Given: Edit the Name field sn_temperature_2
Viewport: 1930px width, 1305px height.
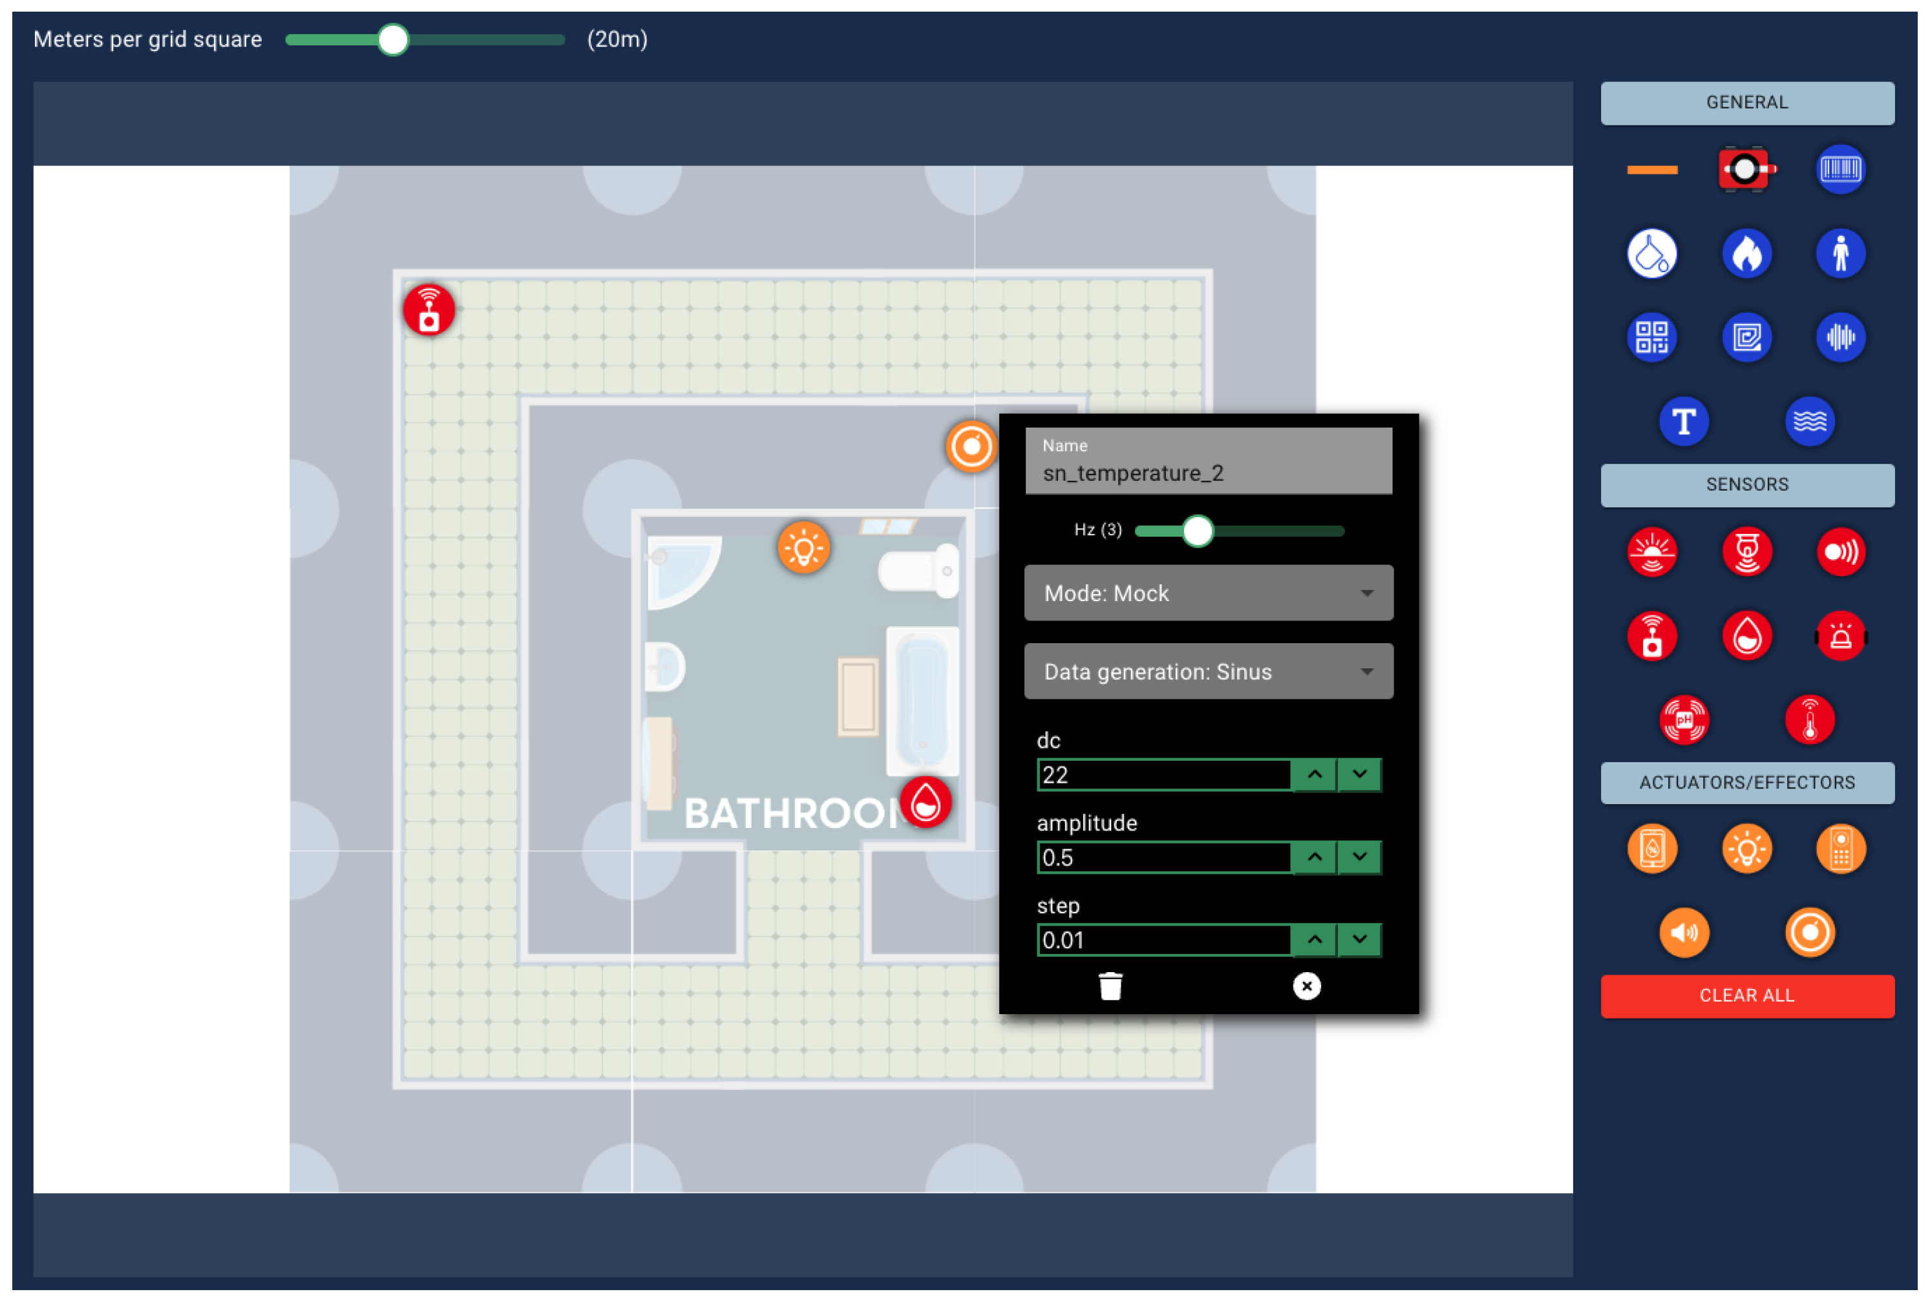Looking at the screenshot, I should [x=1208, y=461].
